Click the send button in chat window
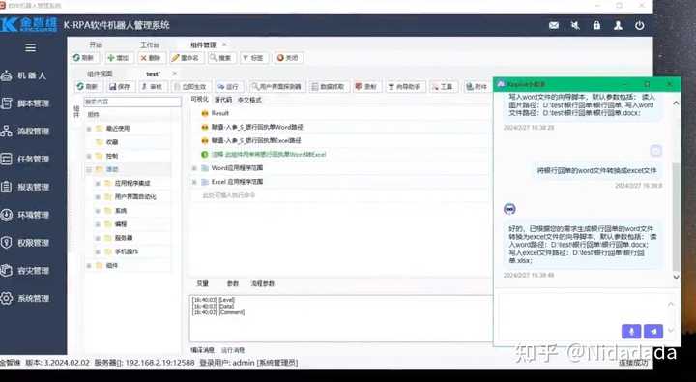The image size is (696, 382). pos(652,331)
